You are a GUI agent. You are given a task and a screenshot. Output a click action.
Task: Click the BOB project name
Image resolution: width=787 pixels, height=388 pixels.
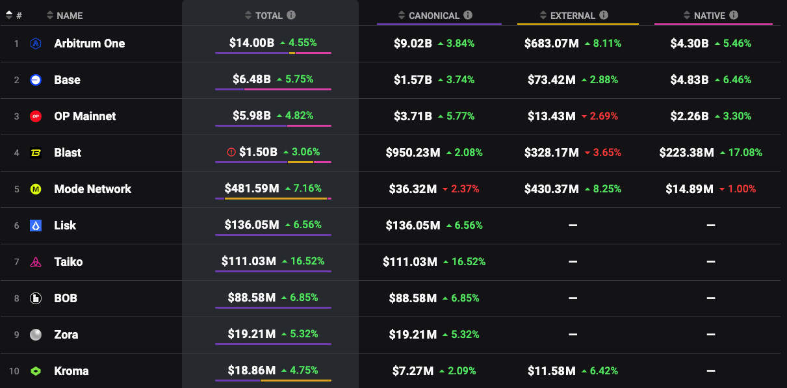point(65,298)
